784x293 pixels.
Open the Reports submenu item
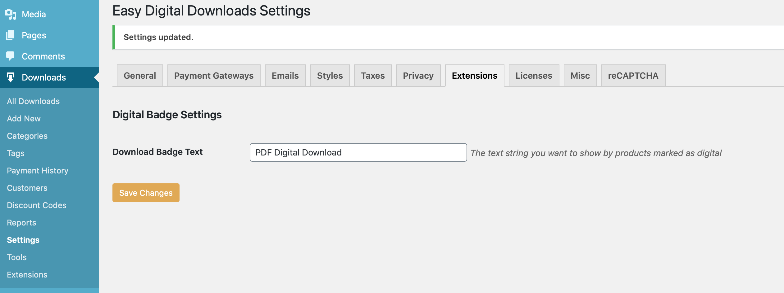tap(21, 223)
